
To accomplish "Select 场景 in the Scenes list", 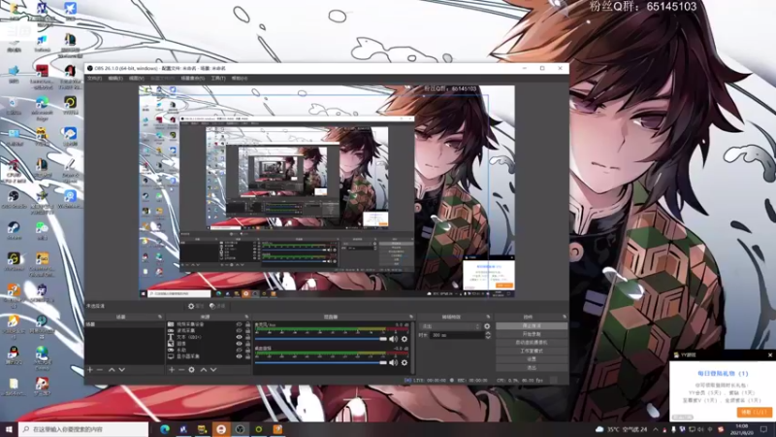I will click(124, 324).
